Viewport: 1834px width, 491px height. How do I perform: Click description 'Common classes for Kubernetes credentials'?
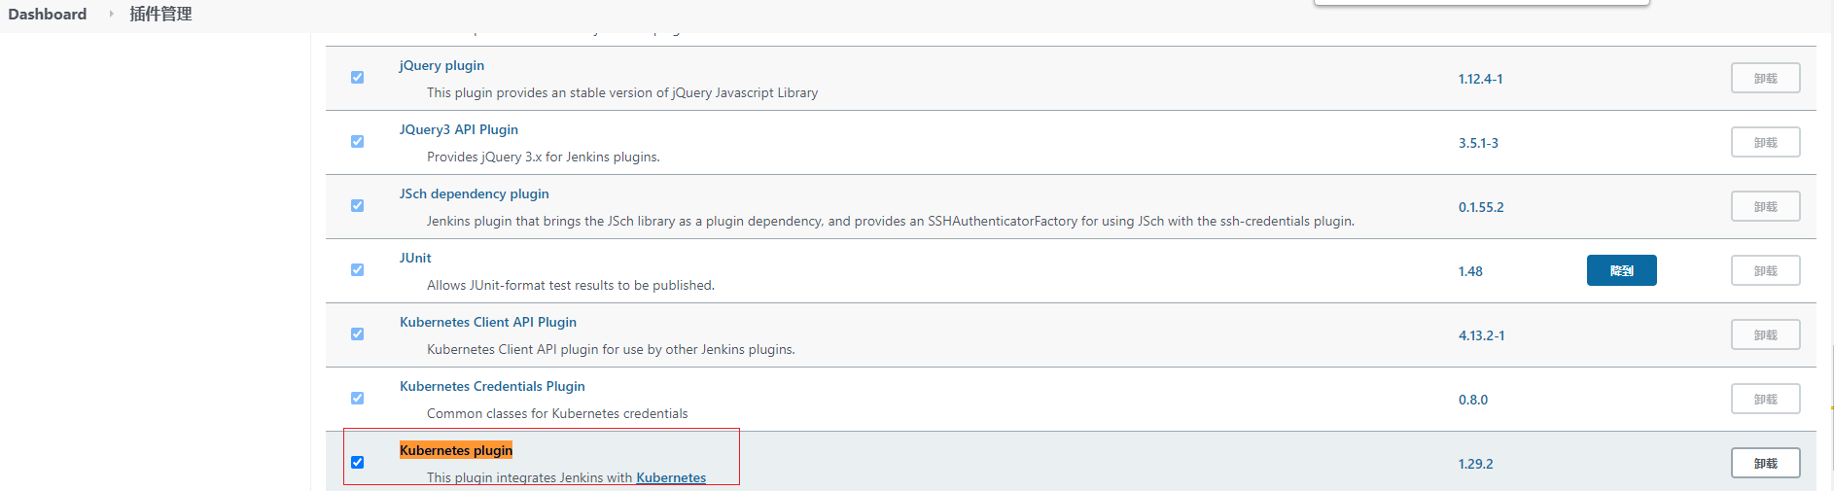pyautogui.click(x=557, y=413)
